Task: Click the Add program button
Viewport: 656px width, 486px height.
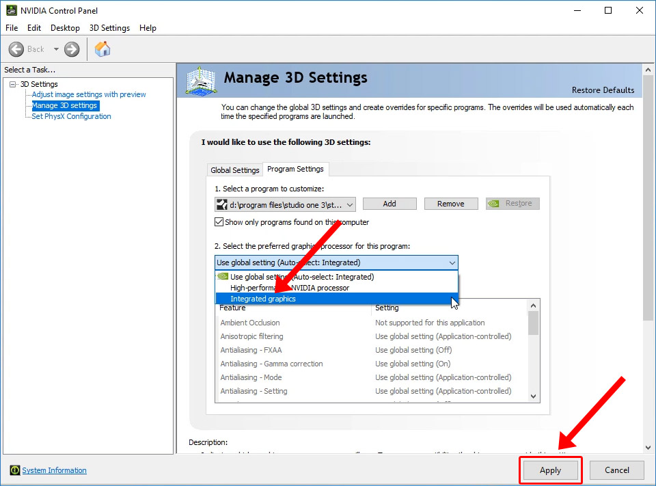Action: [389, 204]
